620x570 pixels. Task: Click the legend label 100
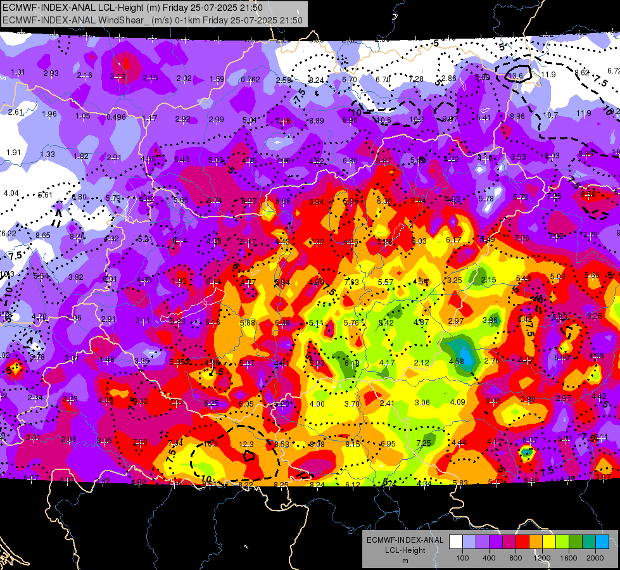pos(462,558)
